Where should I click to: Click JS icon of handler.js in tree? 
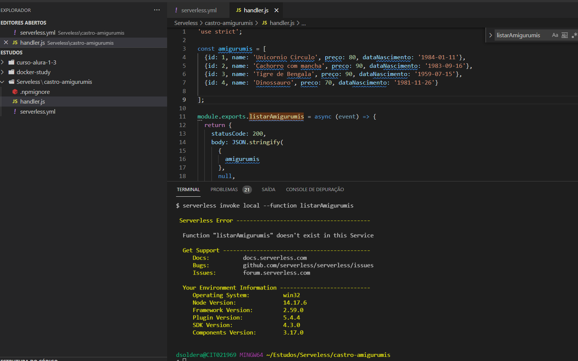(15, 101)
